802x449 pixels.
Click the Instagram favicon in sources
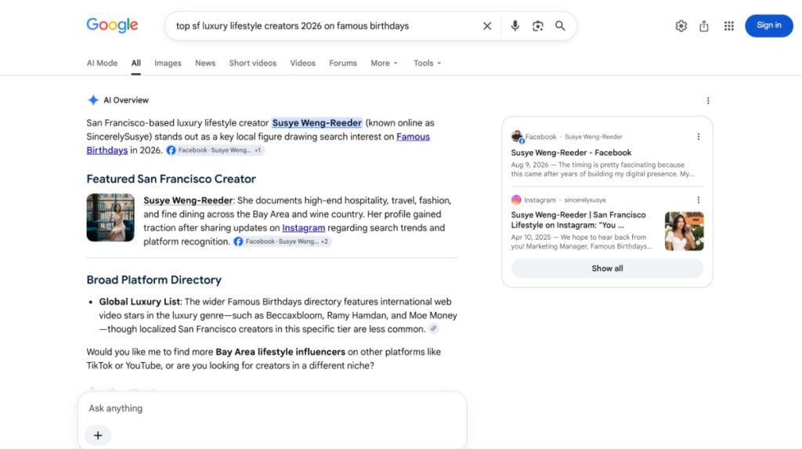[x=516, y=200]
